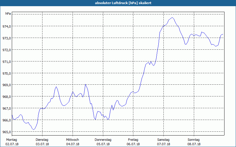Click the hPa unit label

tap(8, 14)
